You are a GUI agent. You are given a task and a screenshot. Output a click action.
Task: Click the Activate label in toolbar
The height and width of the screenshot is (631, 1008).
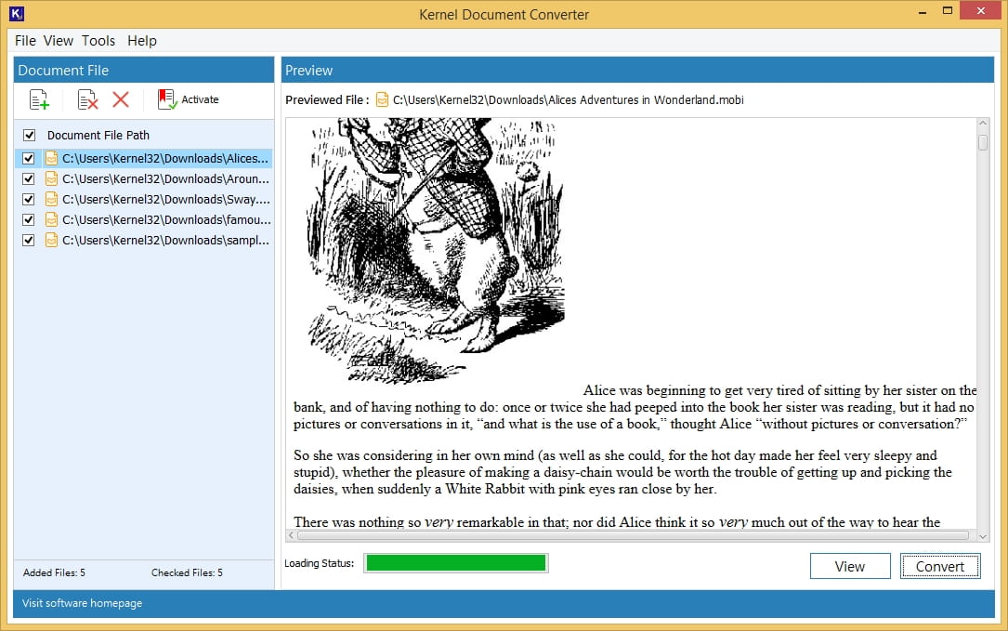pyautogui.click(x=200, y=99)
